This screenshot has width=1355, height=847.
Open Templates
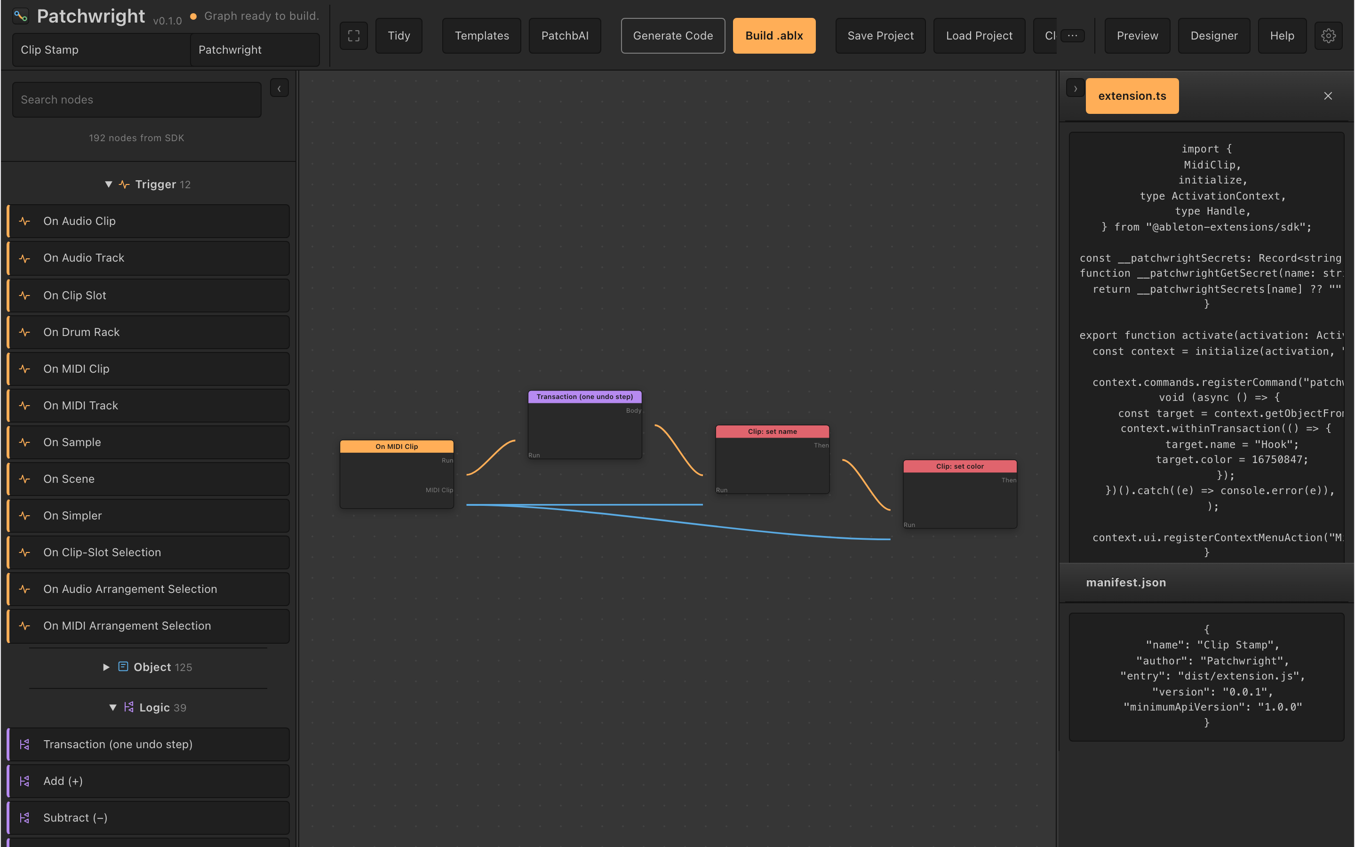[481, 36]
